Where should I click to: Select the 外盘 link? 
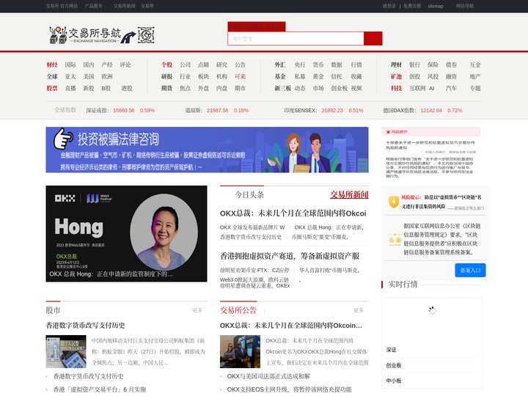(x=203, y=88)
